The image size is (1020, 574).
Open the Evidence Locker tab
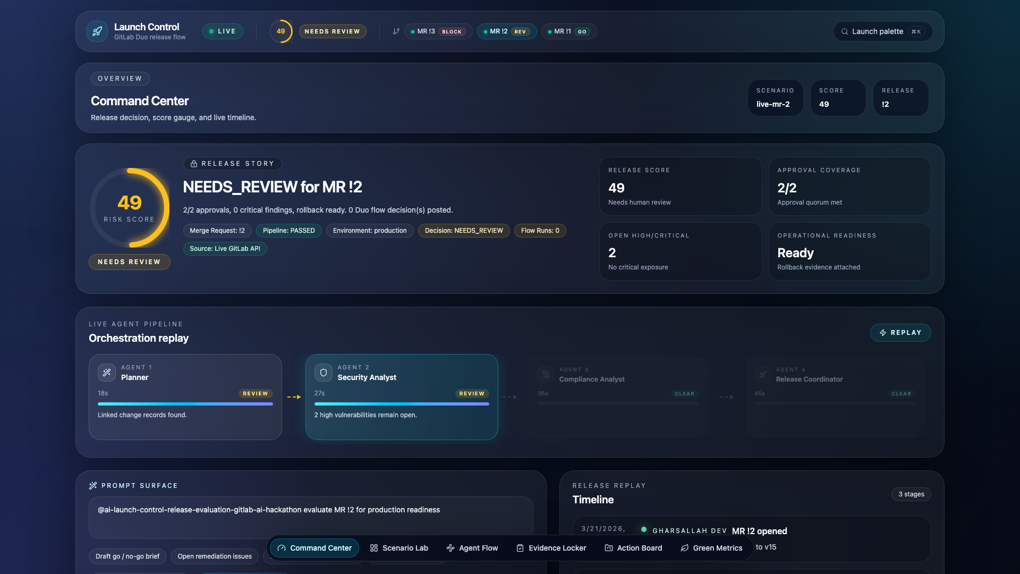pyautogui.click(x=551, y=548)
